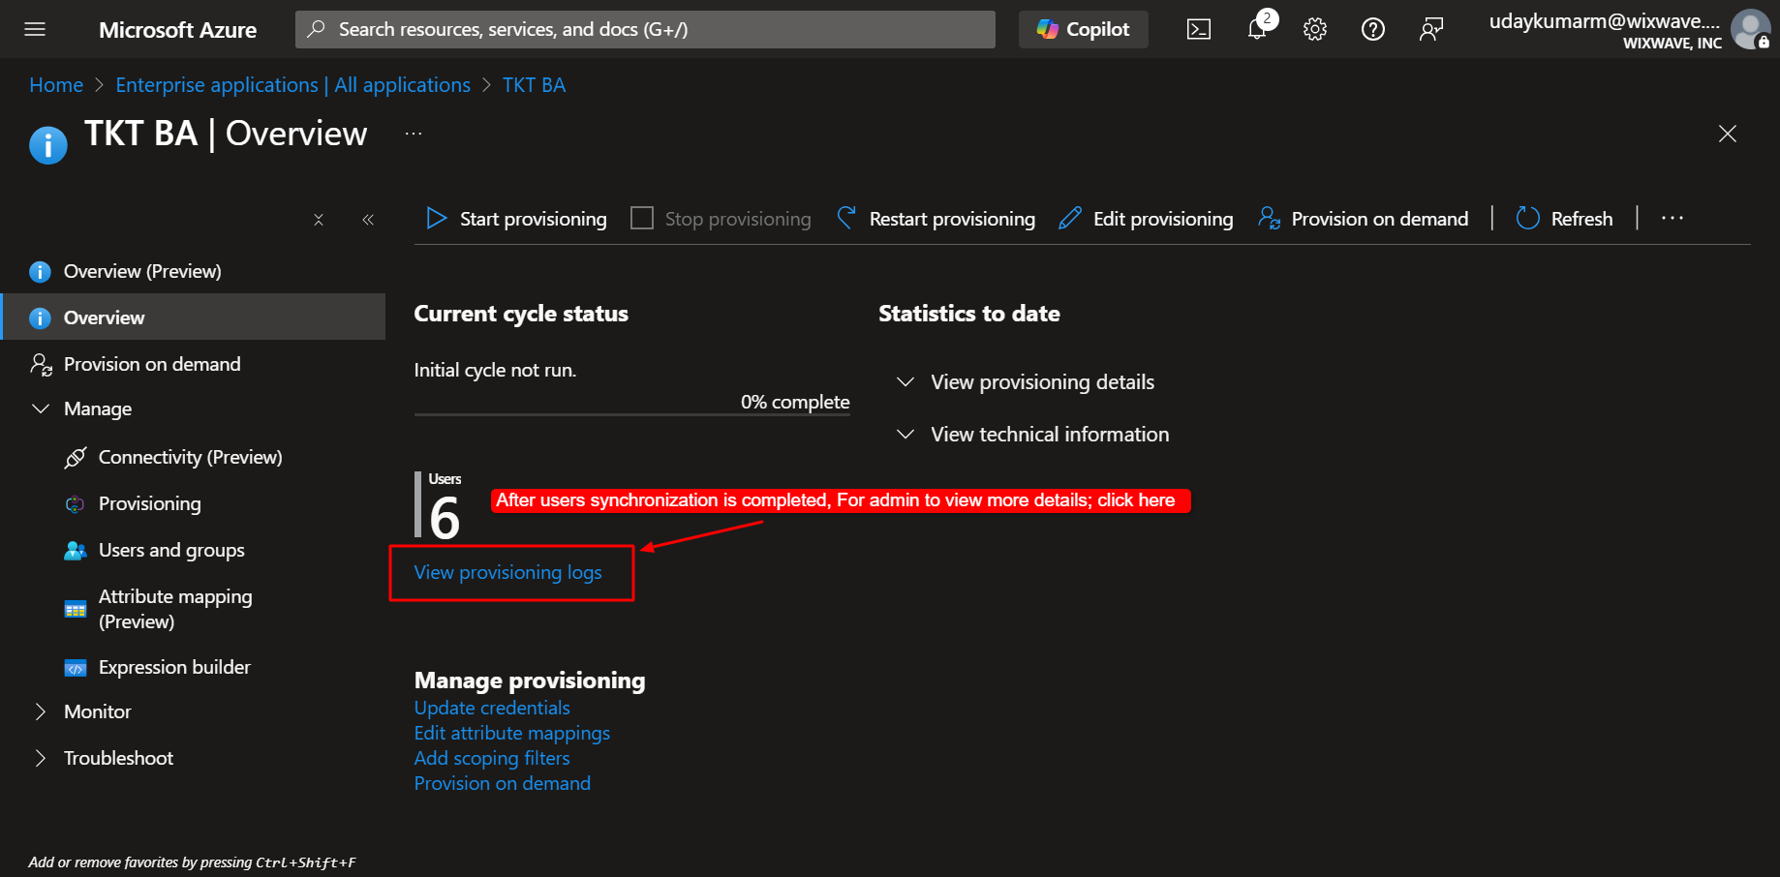Select Overview in the sidebar
Viewport: 1780px width, 877px height.
pyautogui.click(x=194, y=318)
